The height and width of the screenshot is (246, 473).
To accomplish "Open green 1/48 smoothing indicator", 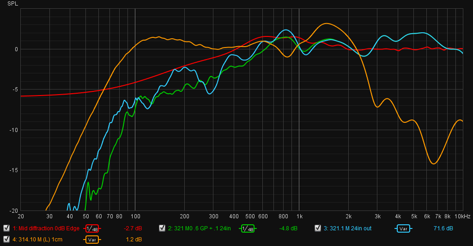I will (x=248, y=228).
